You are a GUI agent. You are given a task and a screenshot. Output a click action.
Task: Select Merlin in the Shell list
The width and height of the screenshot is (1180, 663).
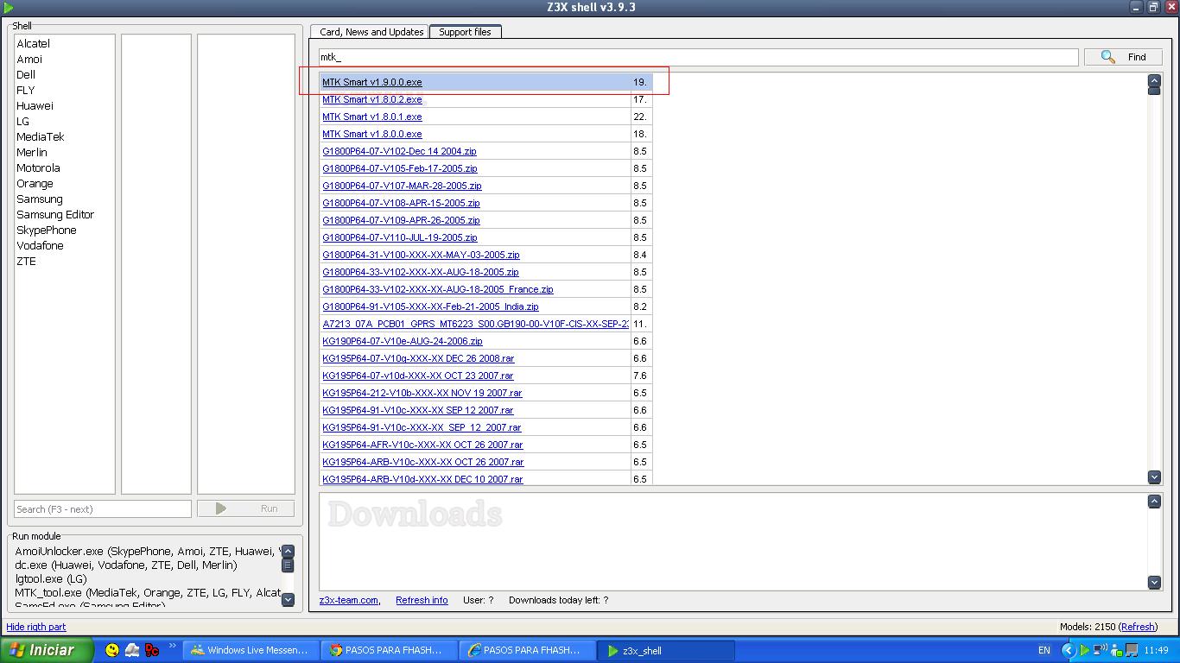click(x=32, y=152)
